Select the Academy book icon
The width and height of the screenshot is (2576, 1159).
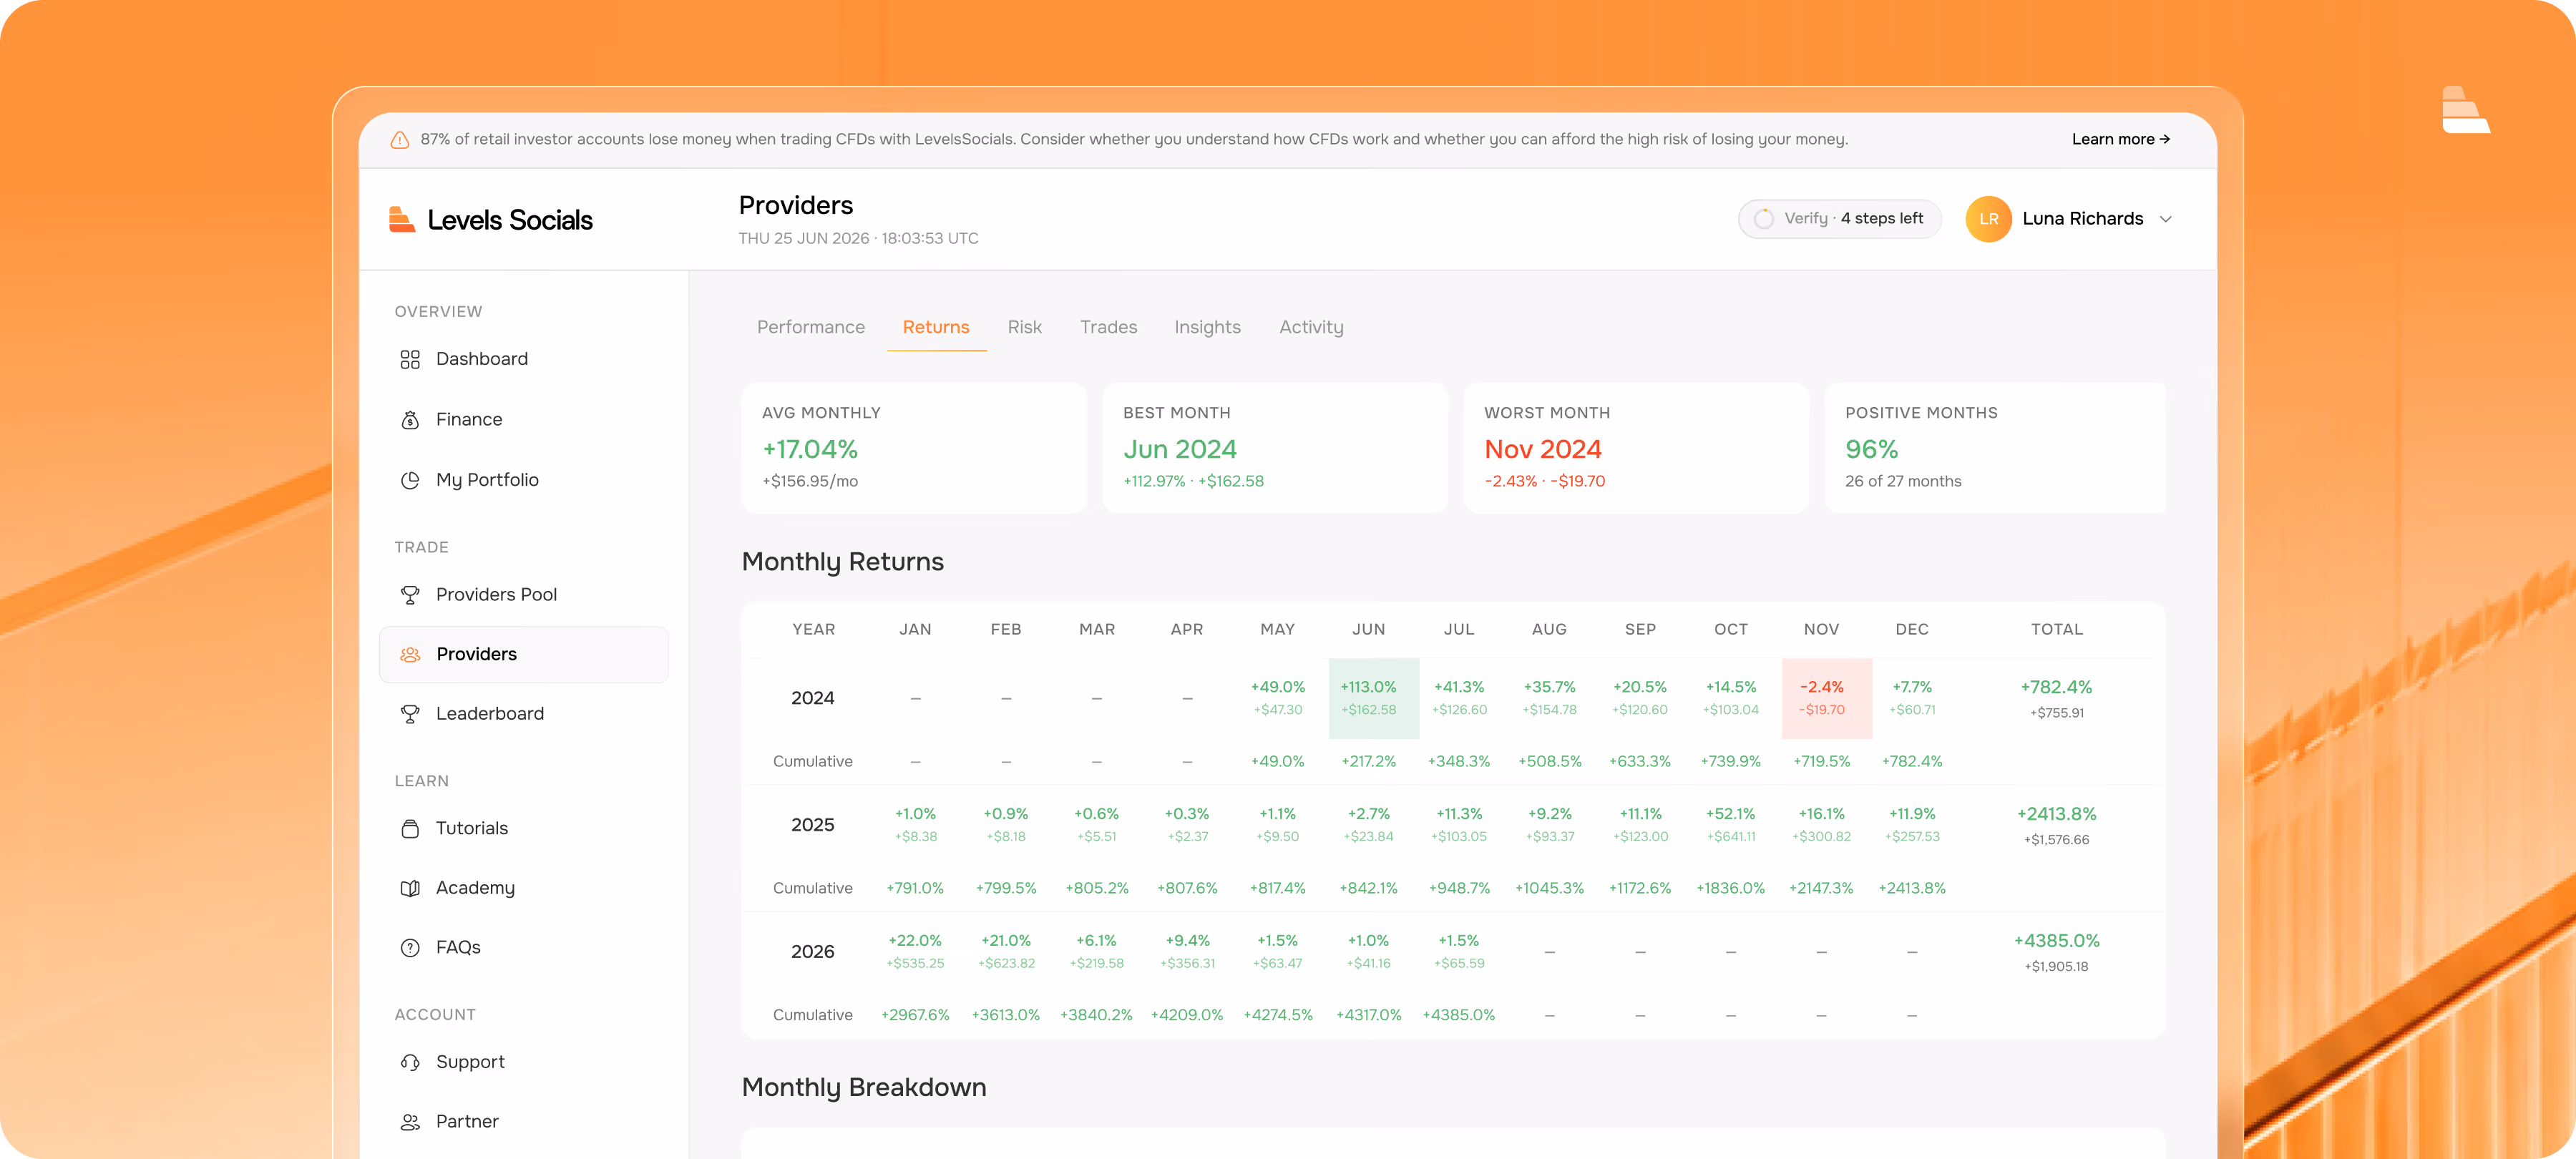[x=410, y=888]
